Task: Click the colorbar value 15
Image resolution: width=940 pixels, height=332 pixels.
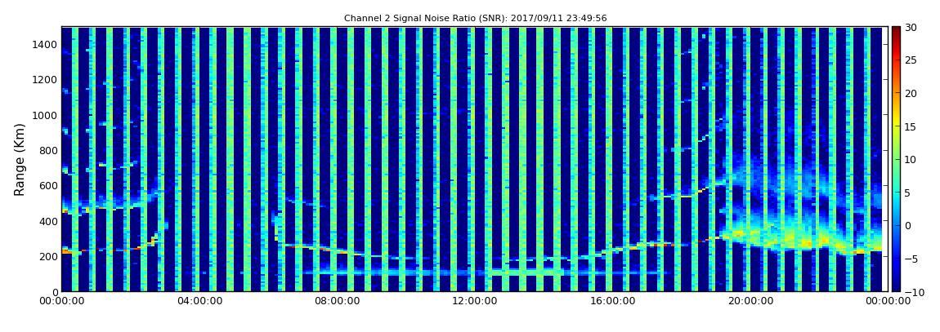Action: tap(911, 126)
